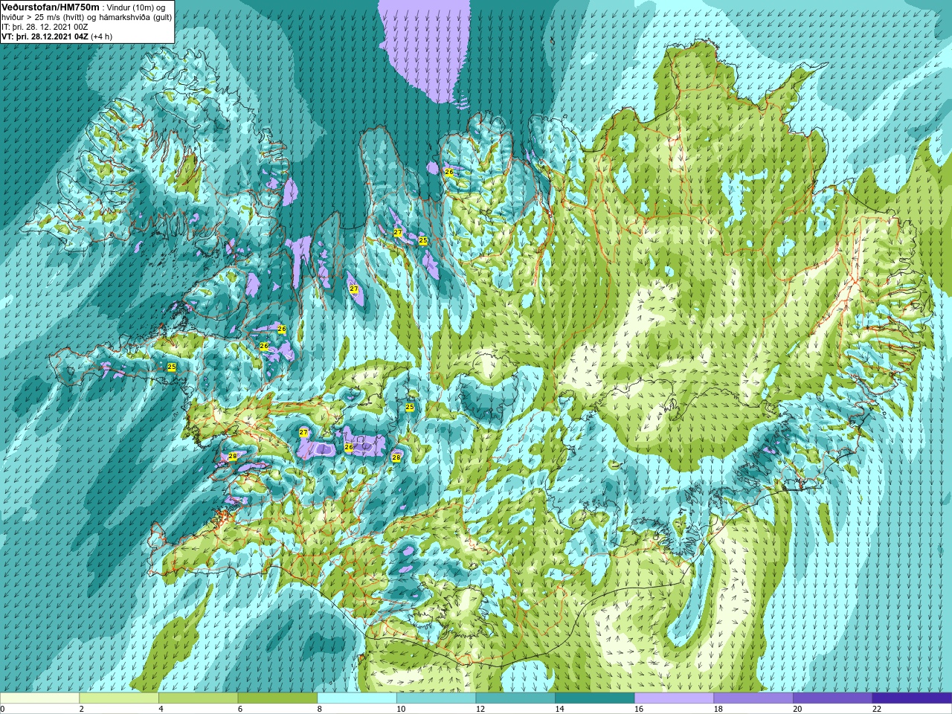Click the legend scale number 6

[x=240, y=709]
